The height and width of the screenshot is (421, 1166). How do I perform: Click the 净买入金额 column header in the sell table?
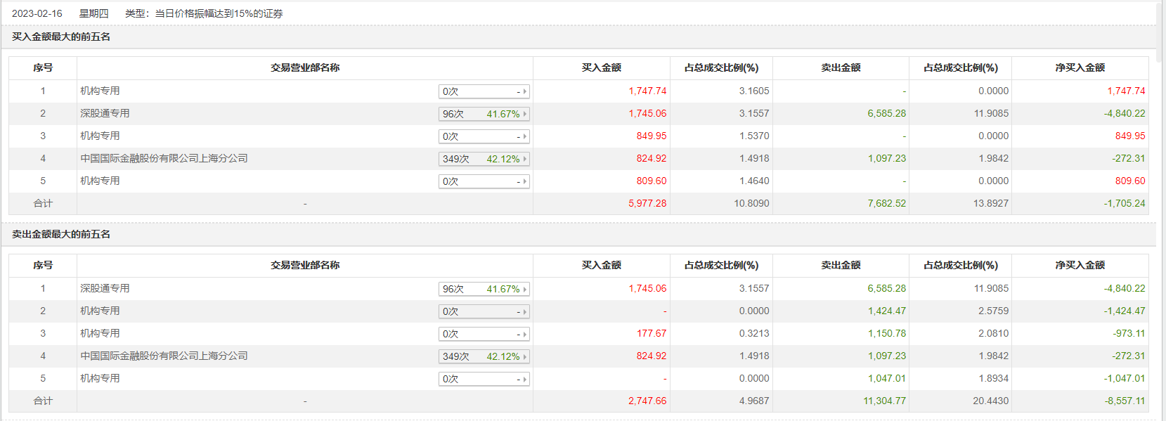click(x=1080, y=265)
